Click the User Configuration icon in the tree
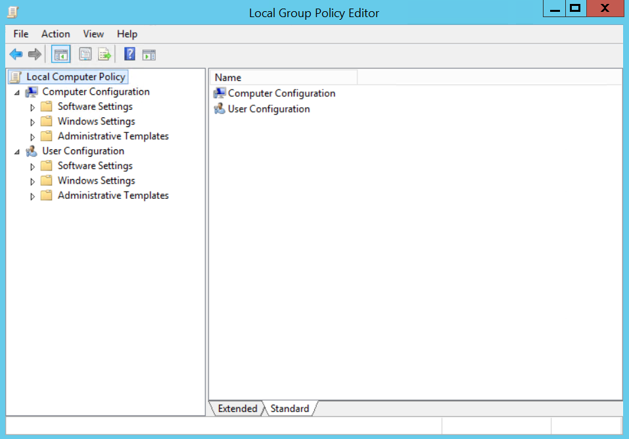Screen dimensions: 629x439 coord(32,151)
